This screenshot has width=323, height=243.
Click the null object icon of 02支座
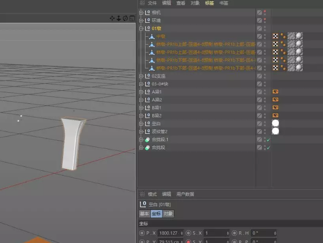pyautogui.click(x=147, y=76)
